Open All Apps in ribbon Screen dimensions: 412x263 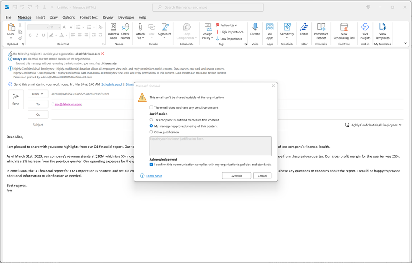(x=270, y=31)
